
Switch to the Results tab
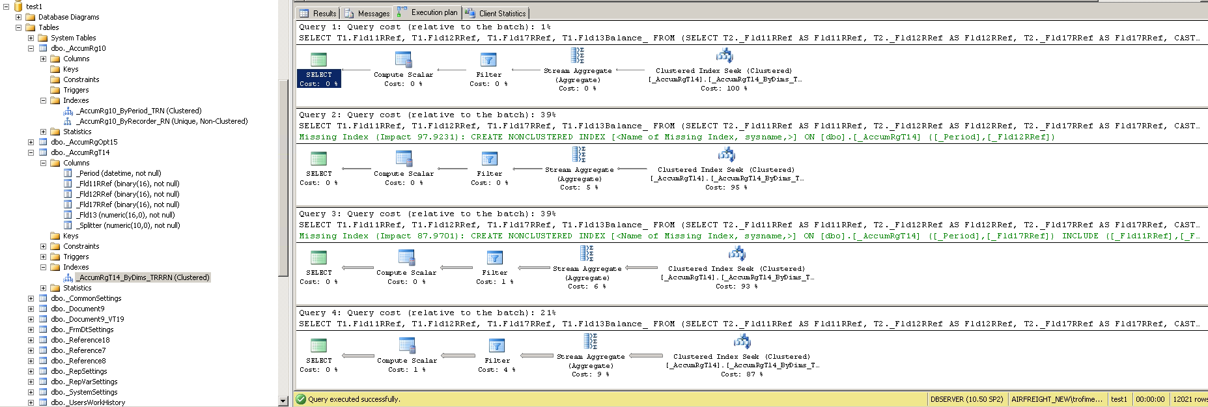coord(318,13)
